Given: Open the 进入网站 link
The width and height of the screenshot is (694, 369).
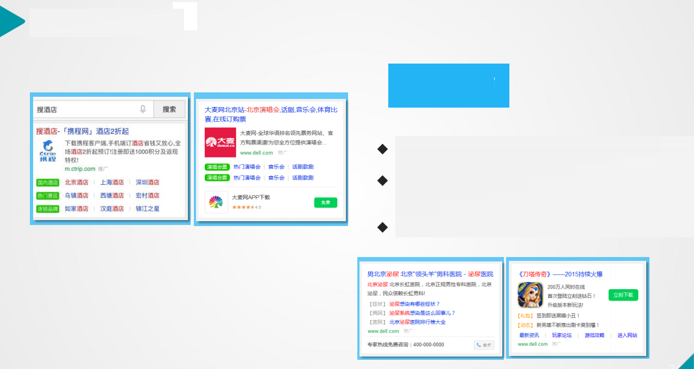Looking at the screenshot, I should coord(627,335).
